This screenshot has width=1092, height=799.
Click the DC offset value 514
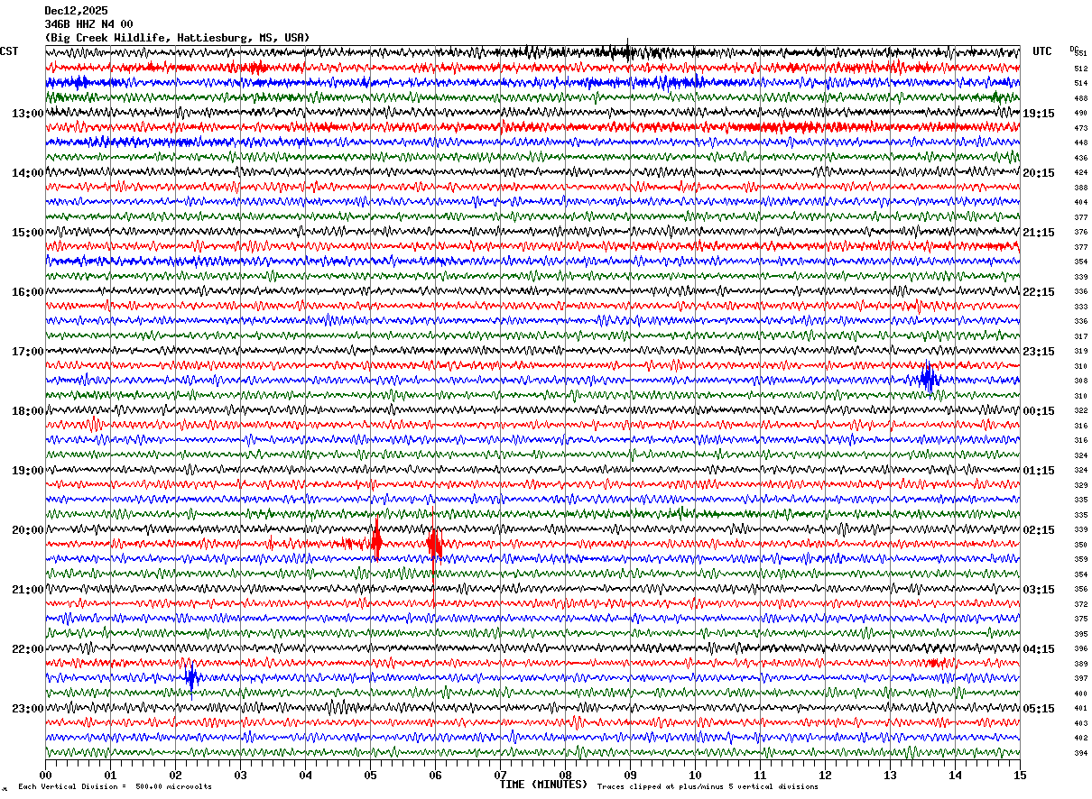tap(1080, 83)
